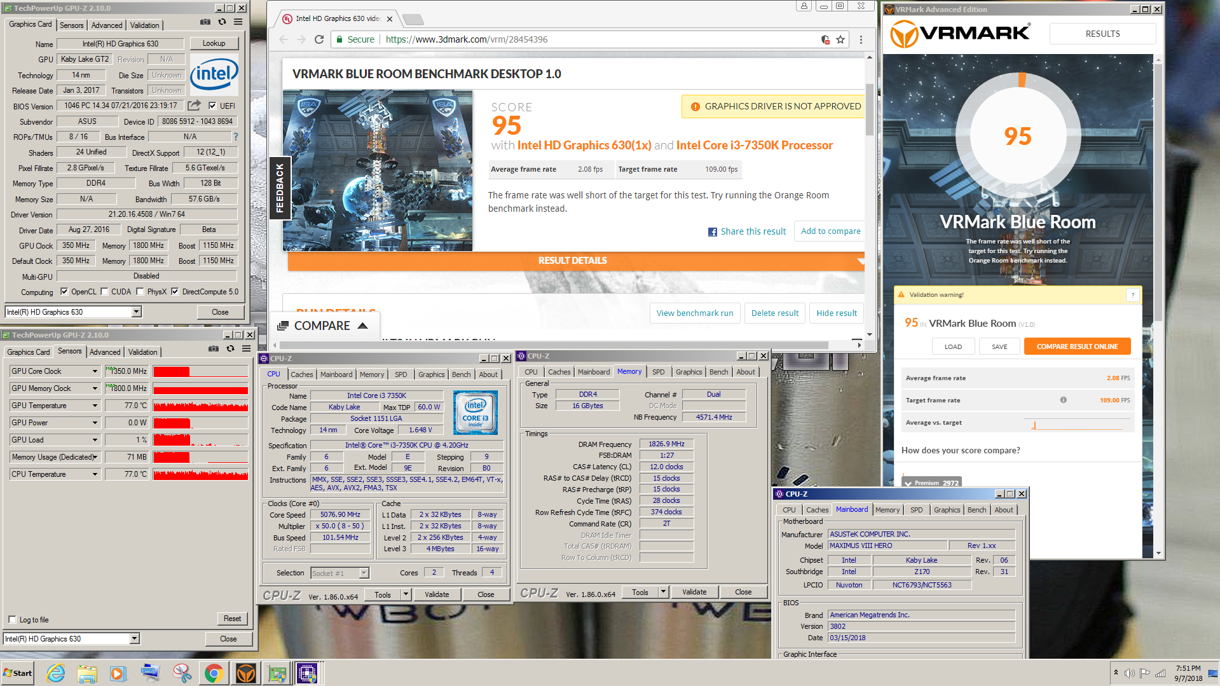
Task: Open the Caches tab in CPU-Z CPU window
Action: click(302, 374)
